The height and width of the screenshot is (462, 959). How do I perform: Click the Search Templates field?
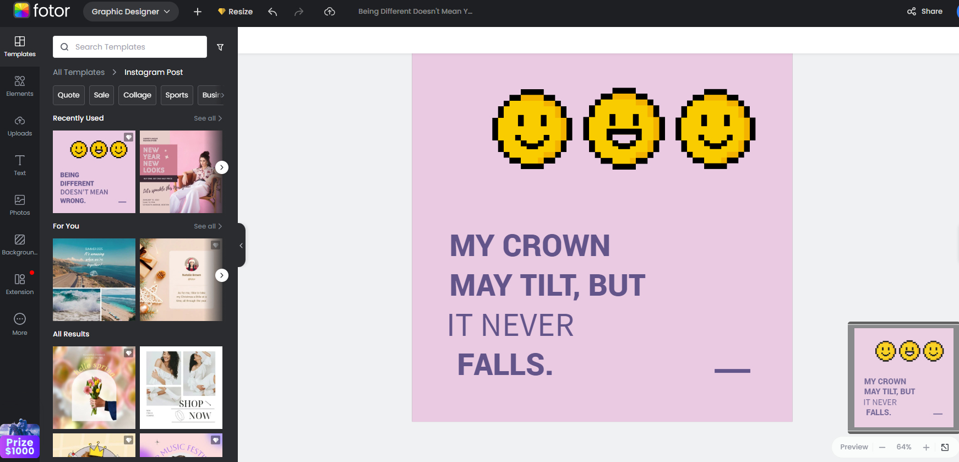(130, 47)
